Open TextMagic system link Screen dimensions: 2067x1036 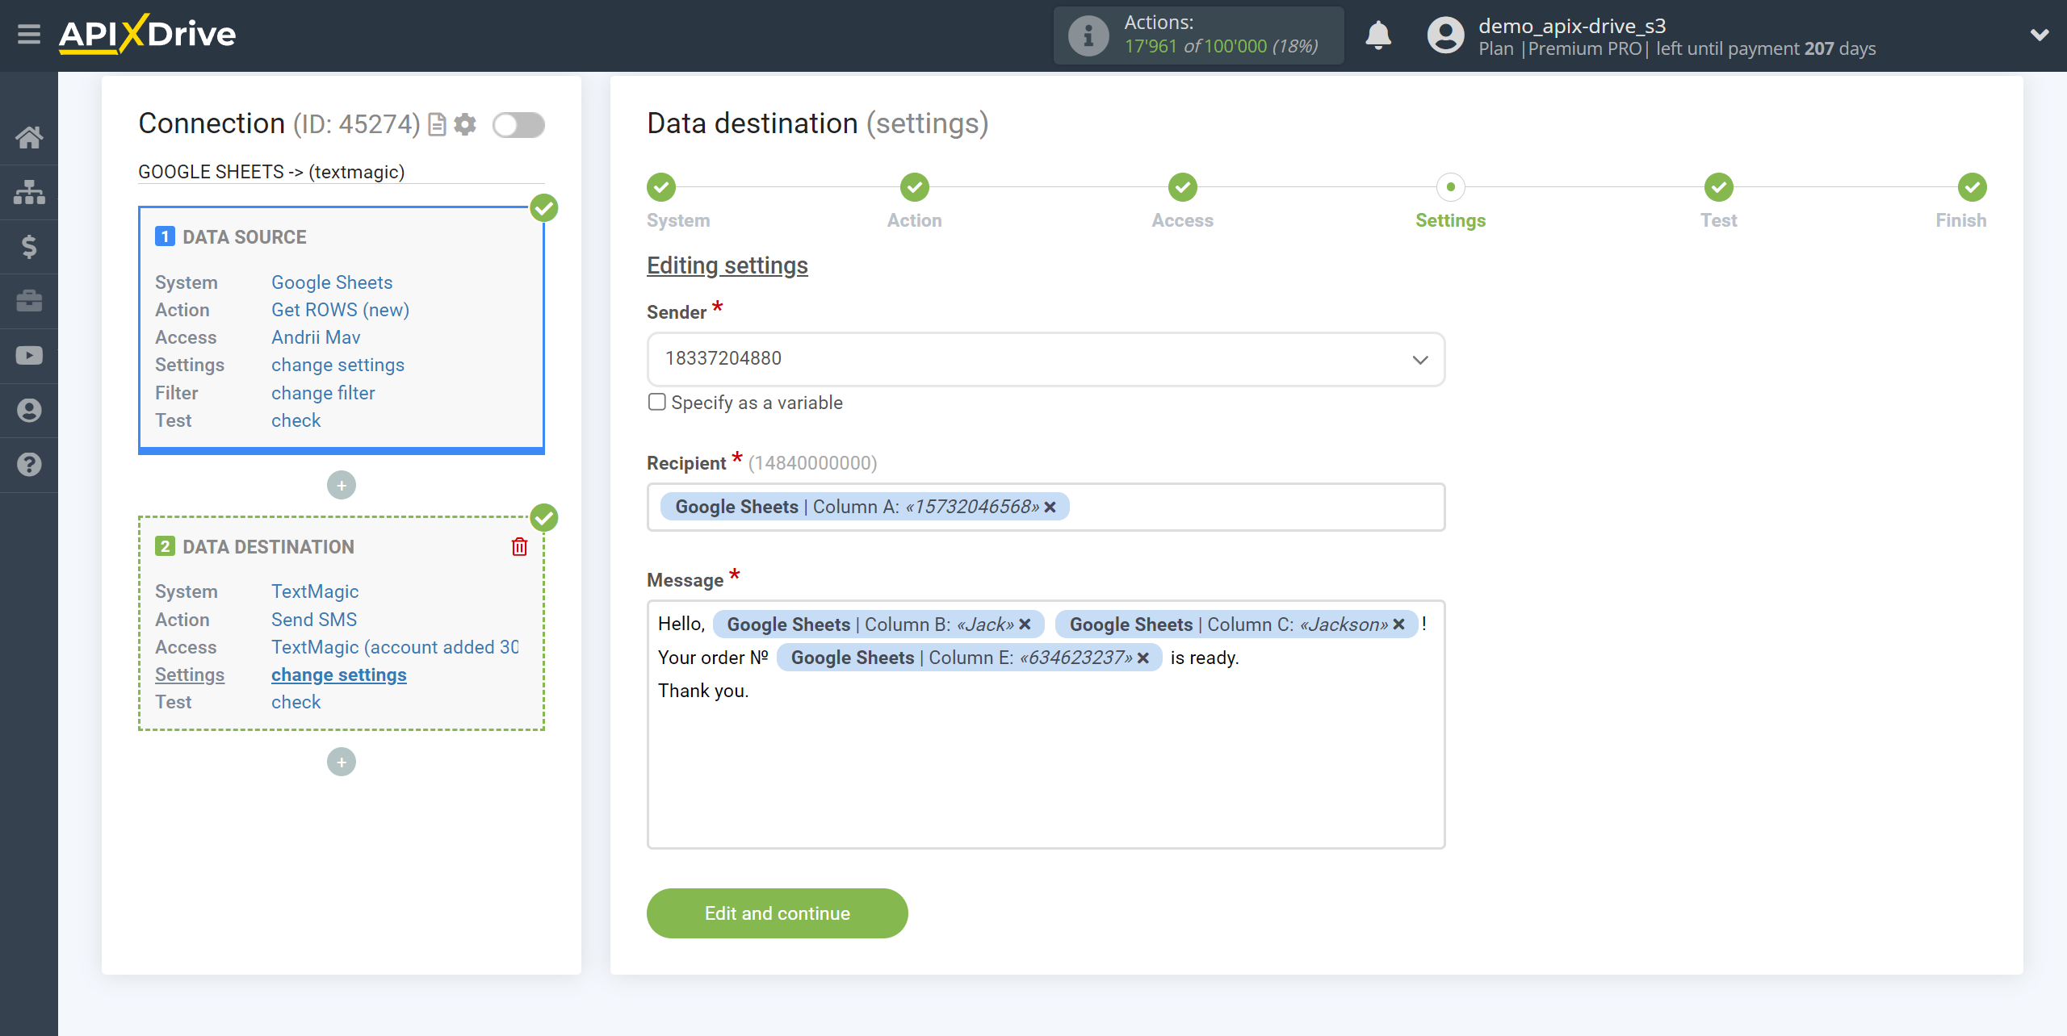tap(315, 591)
